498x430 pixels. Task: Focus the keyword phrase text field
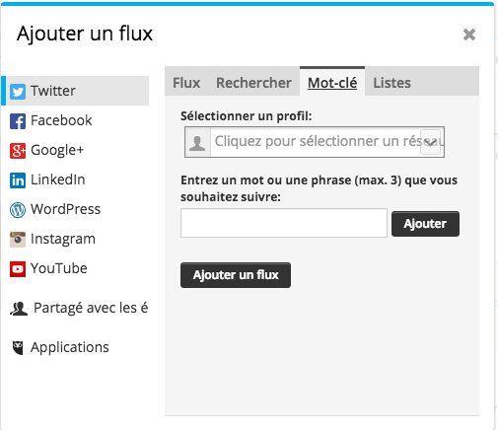pyautogui.click(x=284, y=223)
